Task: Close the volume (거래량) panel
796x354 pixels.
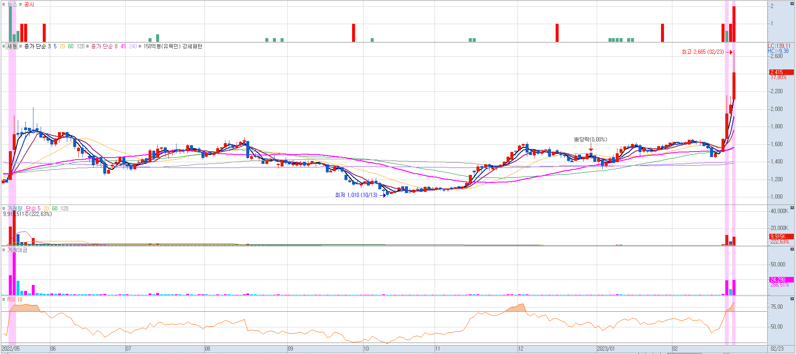Action: click(792, 208)
